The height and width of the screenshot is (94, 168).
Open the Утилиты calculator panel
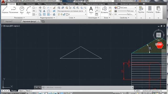pyautogui.click(x=150, y=10)
